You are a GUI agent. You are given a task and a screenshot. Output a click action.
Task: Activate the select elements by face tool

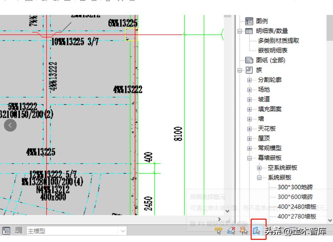(x=257, y=230)
